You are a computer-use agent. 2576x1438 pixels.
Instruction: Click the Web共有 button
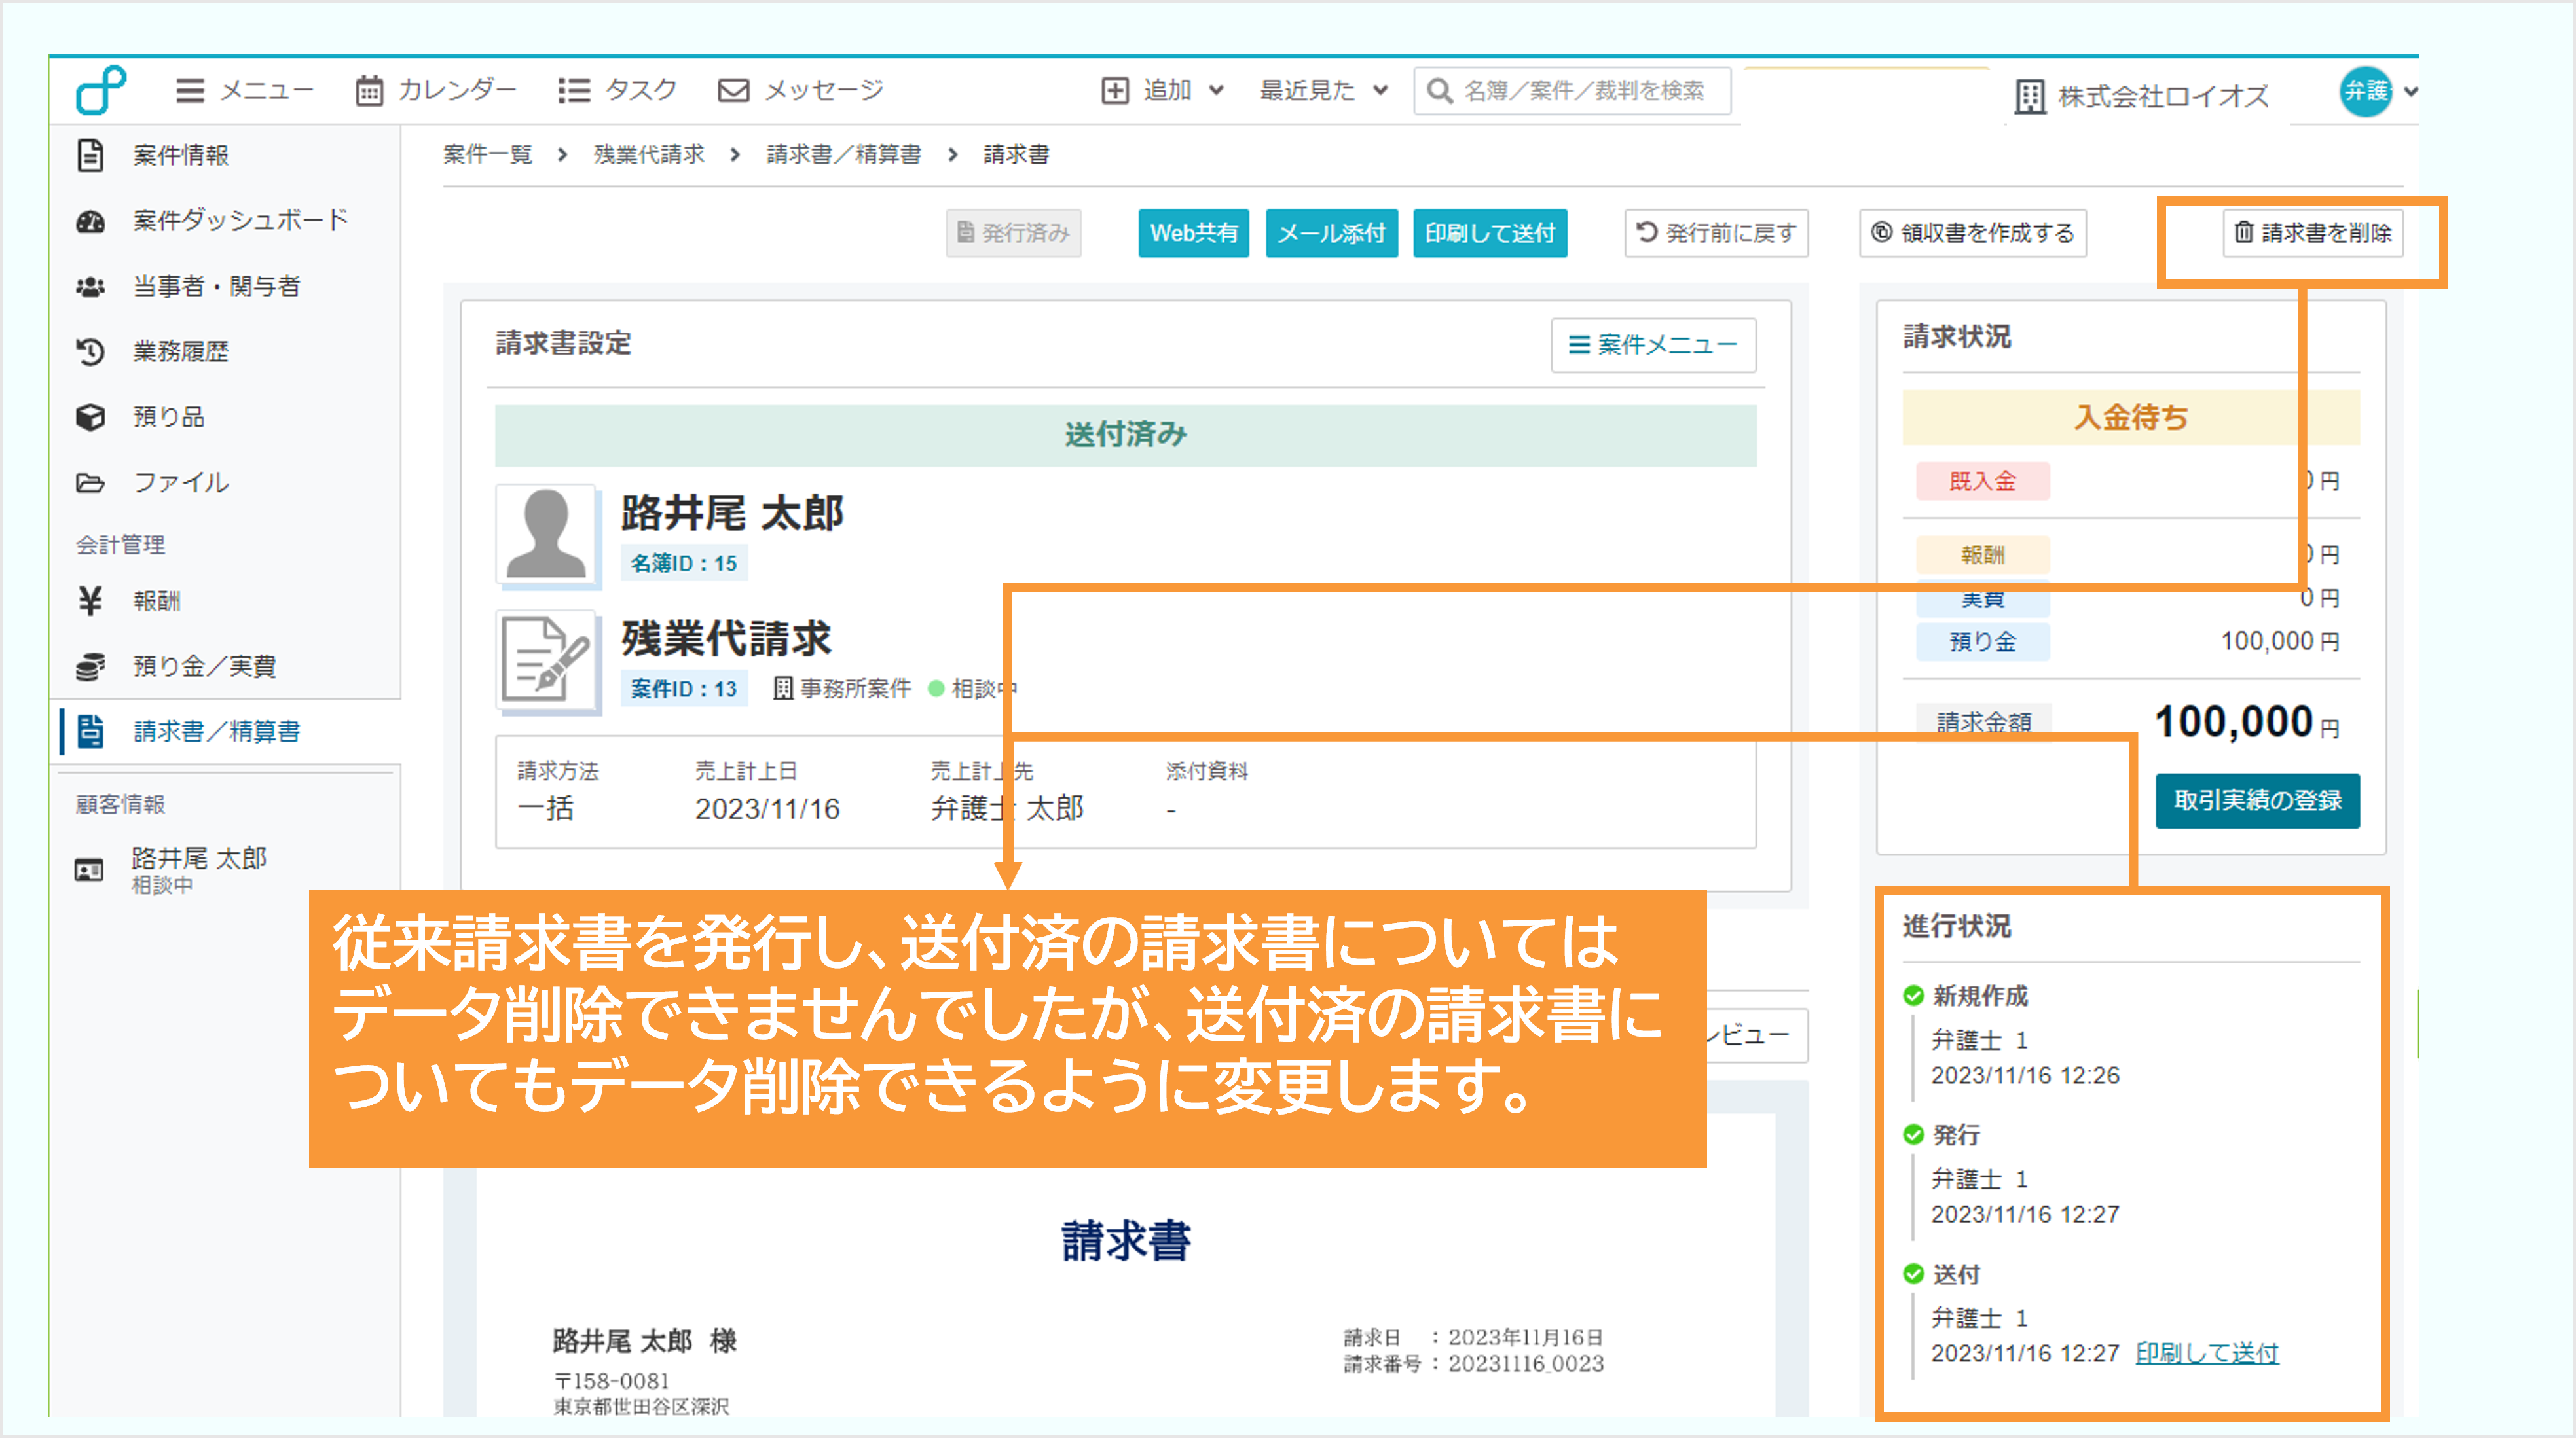tap(1193, 233)
